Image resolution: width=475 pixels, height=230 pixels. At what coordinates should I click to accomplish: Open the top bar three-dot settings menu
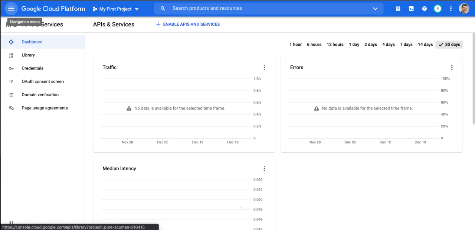[451, 9]
